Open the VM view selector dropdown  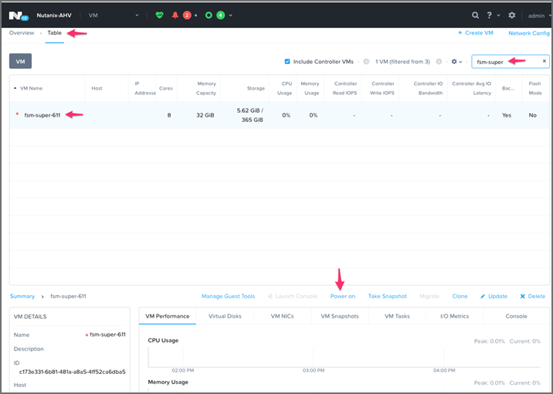[114, 15]
